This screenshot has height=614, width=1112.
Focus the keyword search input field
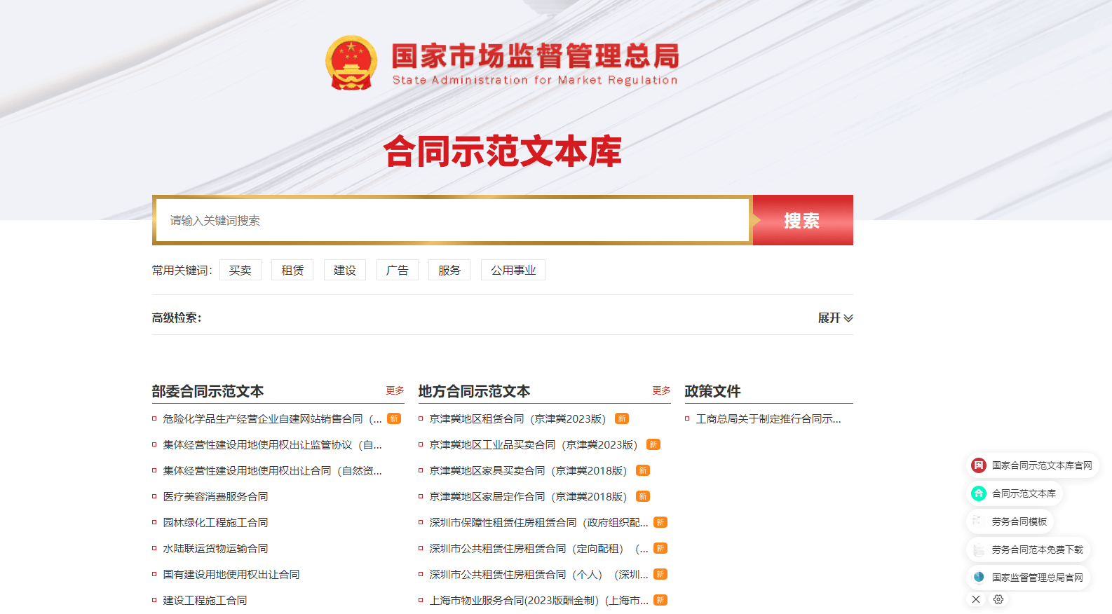452,220
